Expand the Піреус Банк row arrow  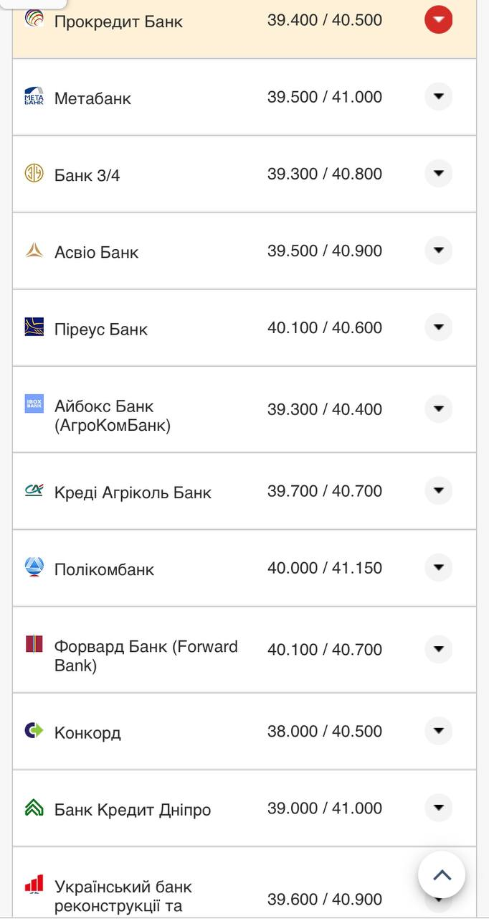(x=438, y=327)
